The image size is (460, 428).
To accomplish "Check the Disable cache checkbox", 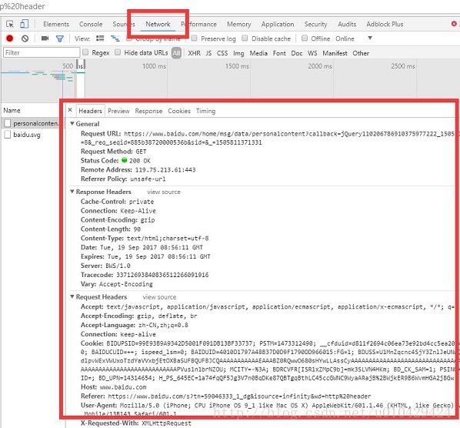I will (245, 38).
